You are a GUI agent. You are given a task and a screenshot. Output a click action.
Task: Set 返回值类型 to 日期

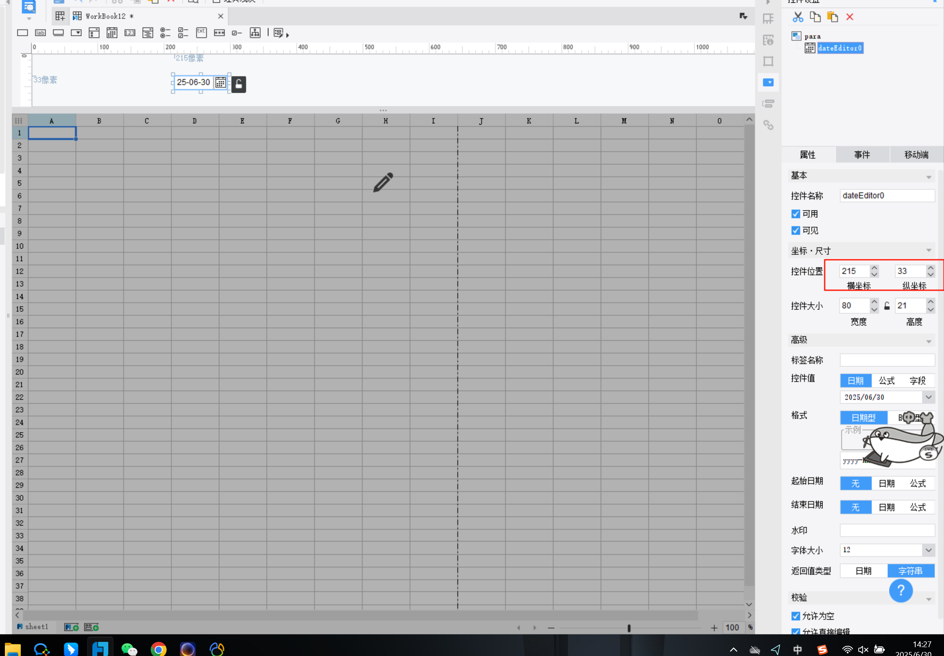tap(864, 571)
